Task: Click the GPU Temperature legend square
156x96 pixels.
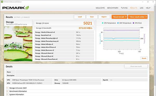Action: tap(118, 23)
